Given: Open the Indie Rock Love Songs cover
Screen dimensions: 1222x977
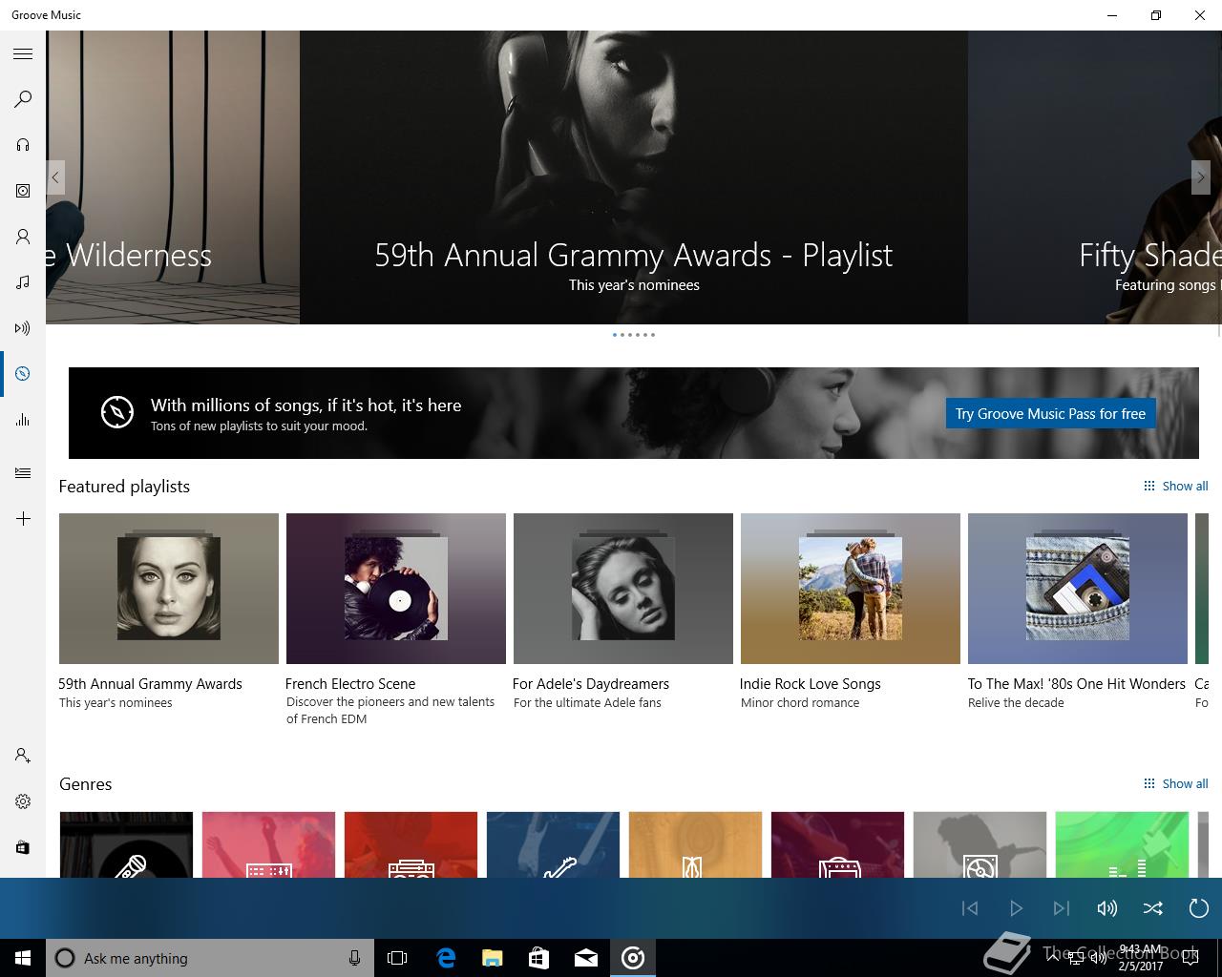Looking at the screenshot, I should [851, 589].
